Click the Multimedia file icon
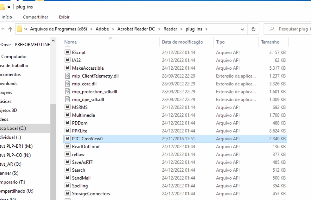Viewport: 311px width, 200px height. tap(67, 115)
